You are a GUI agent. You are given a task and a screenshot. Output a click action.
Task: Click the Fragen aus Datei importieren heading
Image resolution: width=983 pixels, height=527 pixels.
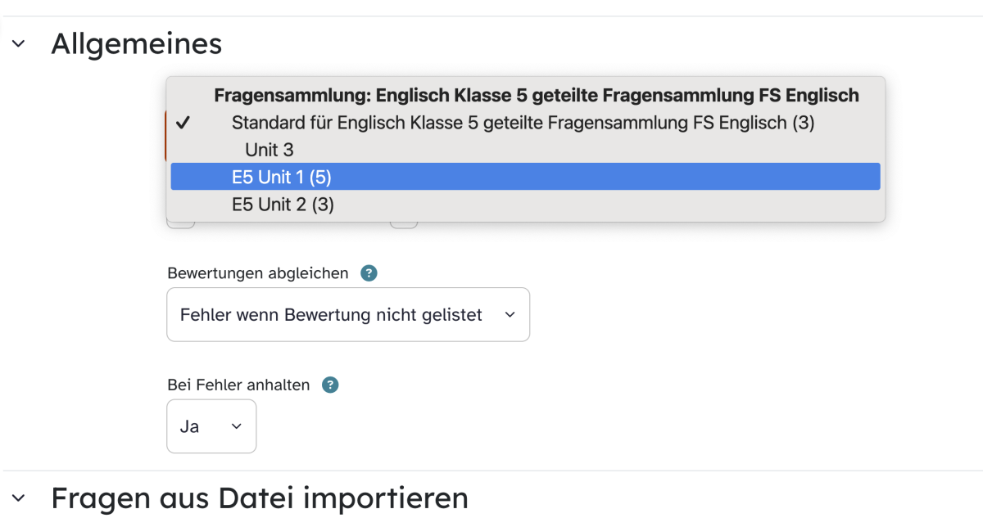pyautogui.click(x=260, y=498)
